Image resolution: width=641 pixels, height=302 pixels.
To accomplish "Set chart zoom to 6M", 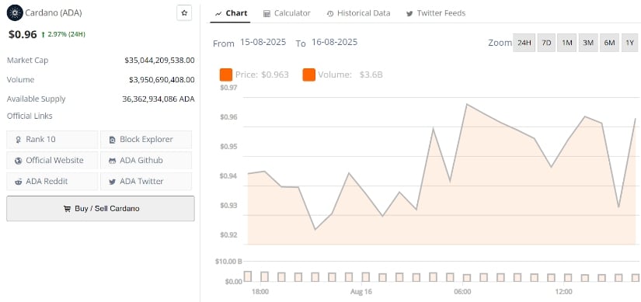I will 609,43.
